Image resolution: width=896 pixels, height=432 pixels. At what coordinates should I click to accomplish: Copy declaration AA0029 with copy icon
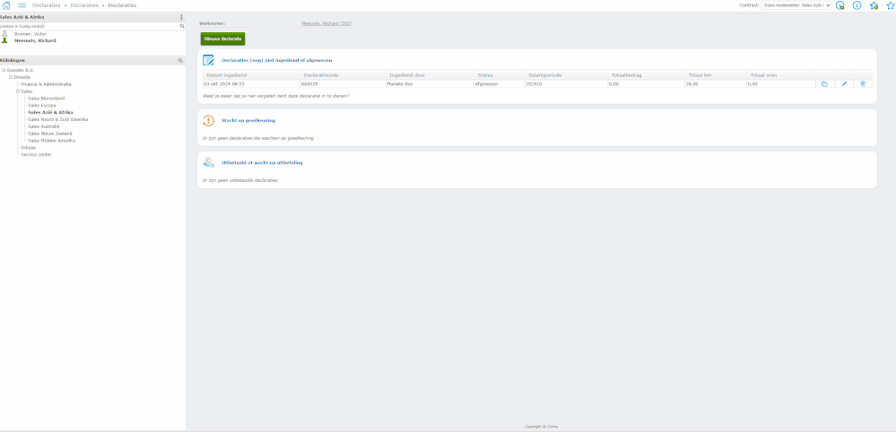coord(824,84)
